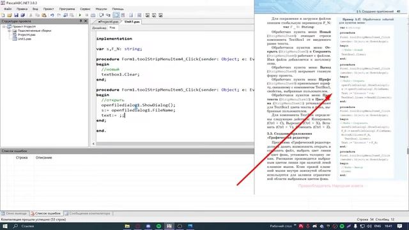The image size is (409, 230).
Task: Click the Save All toolbar icon
Action: pos(23,15)
